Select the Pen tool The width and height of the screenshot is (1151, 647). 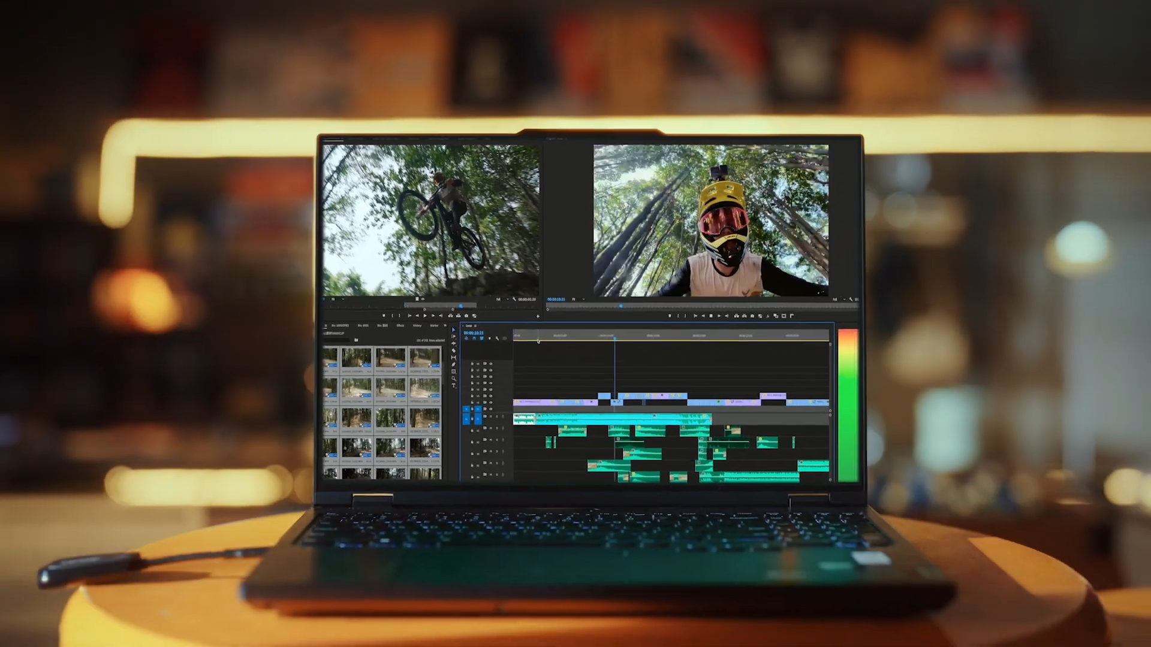pos(454,364)
